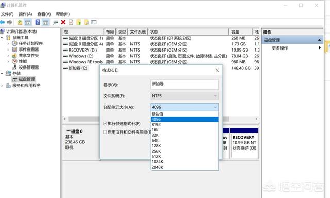Open the 查看(V) menu
The image size is (330, 198).
(x=44, y=14)
